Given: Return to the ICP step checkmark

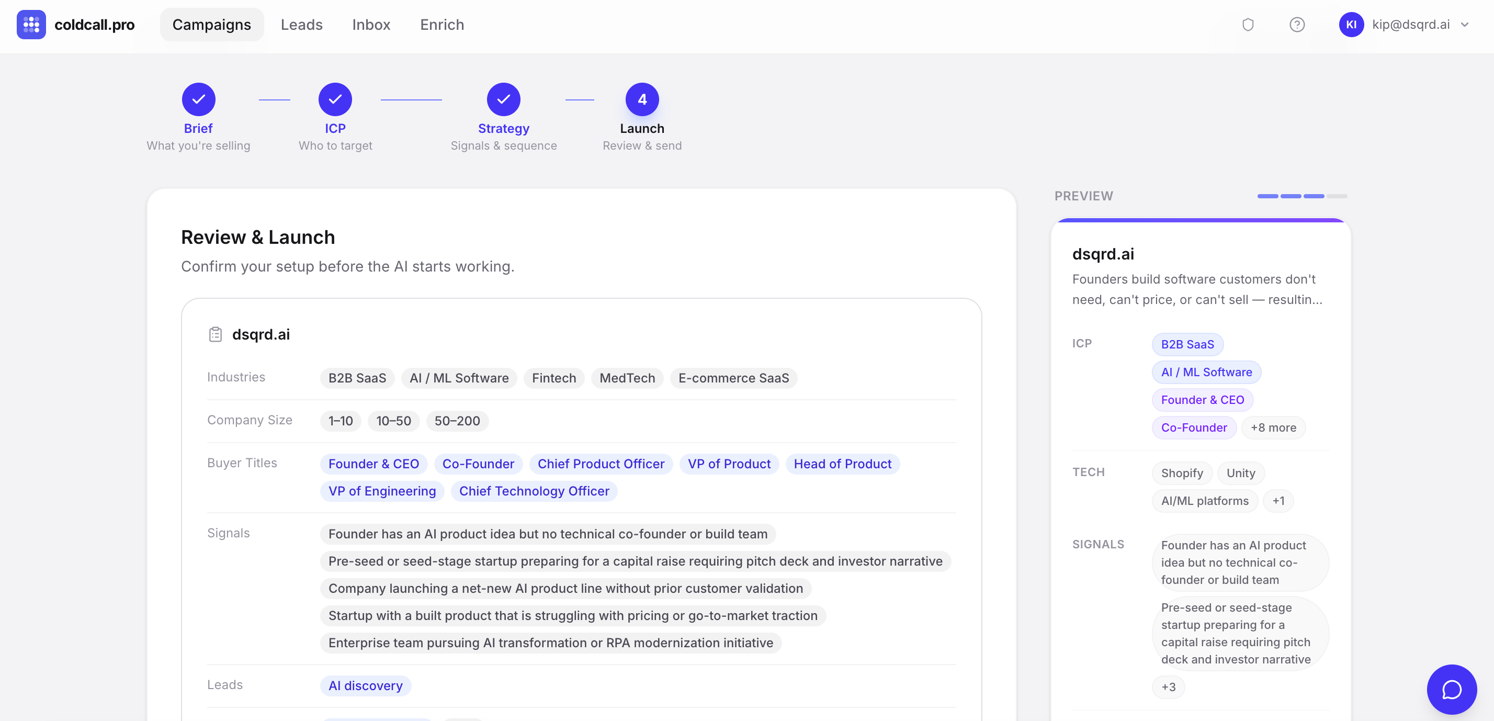Looking at the screenshot, I should [335, 99].
